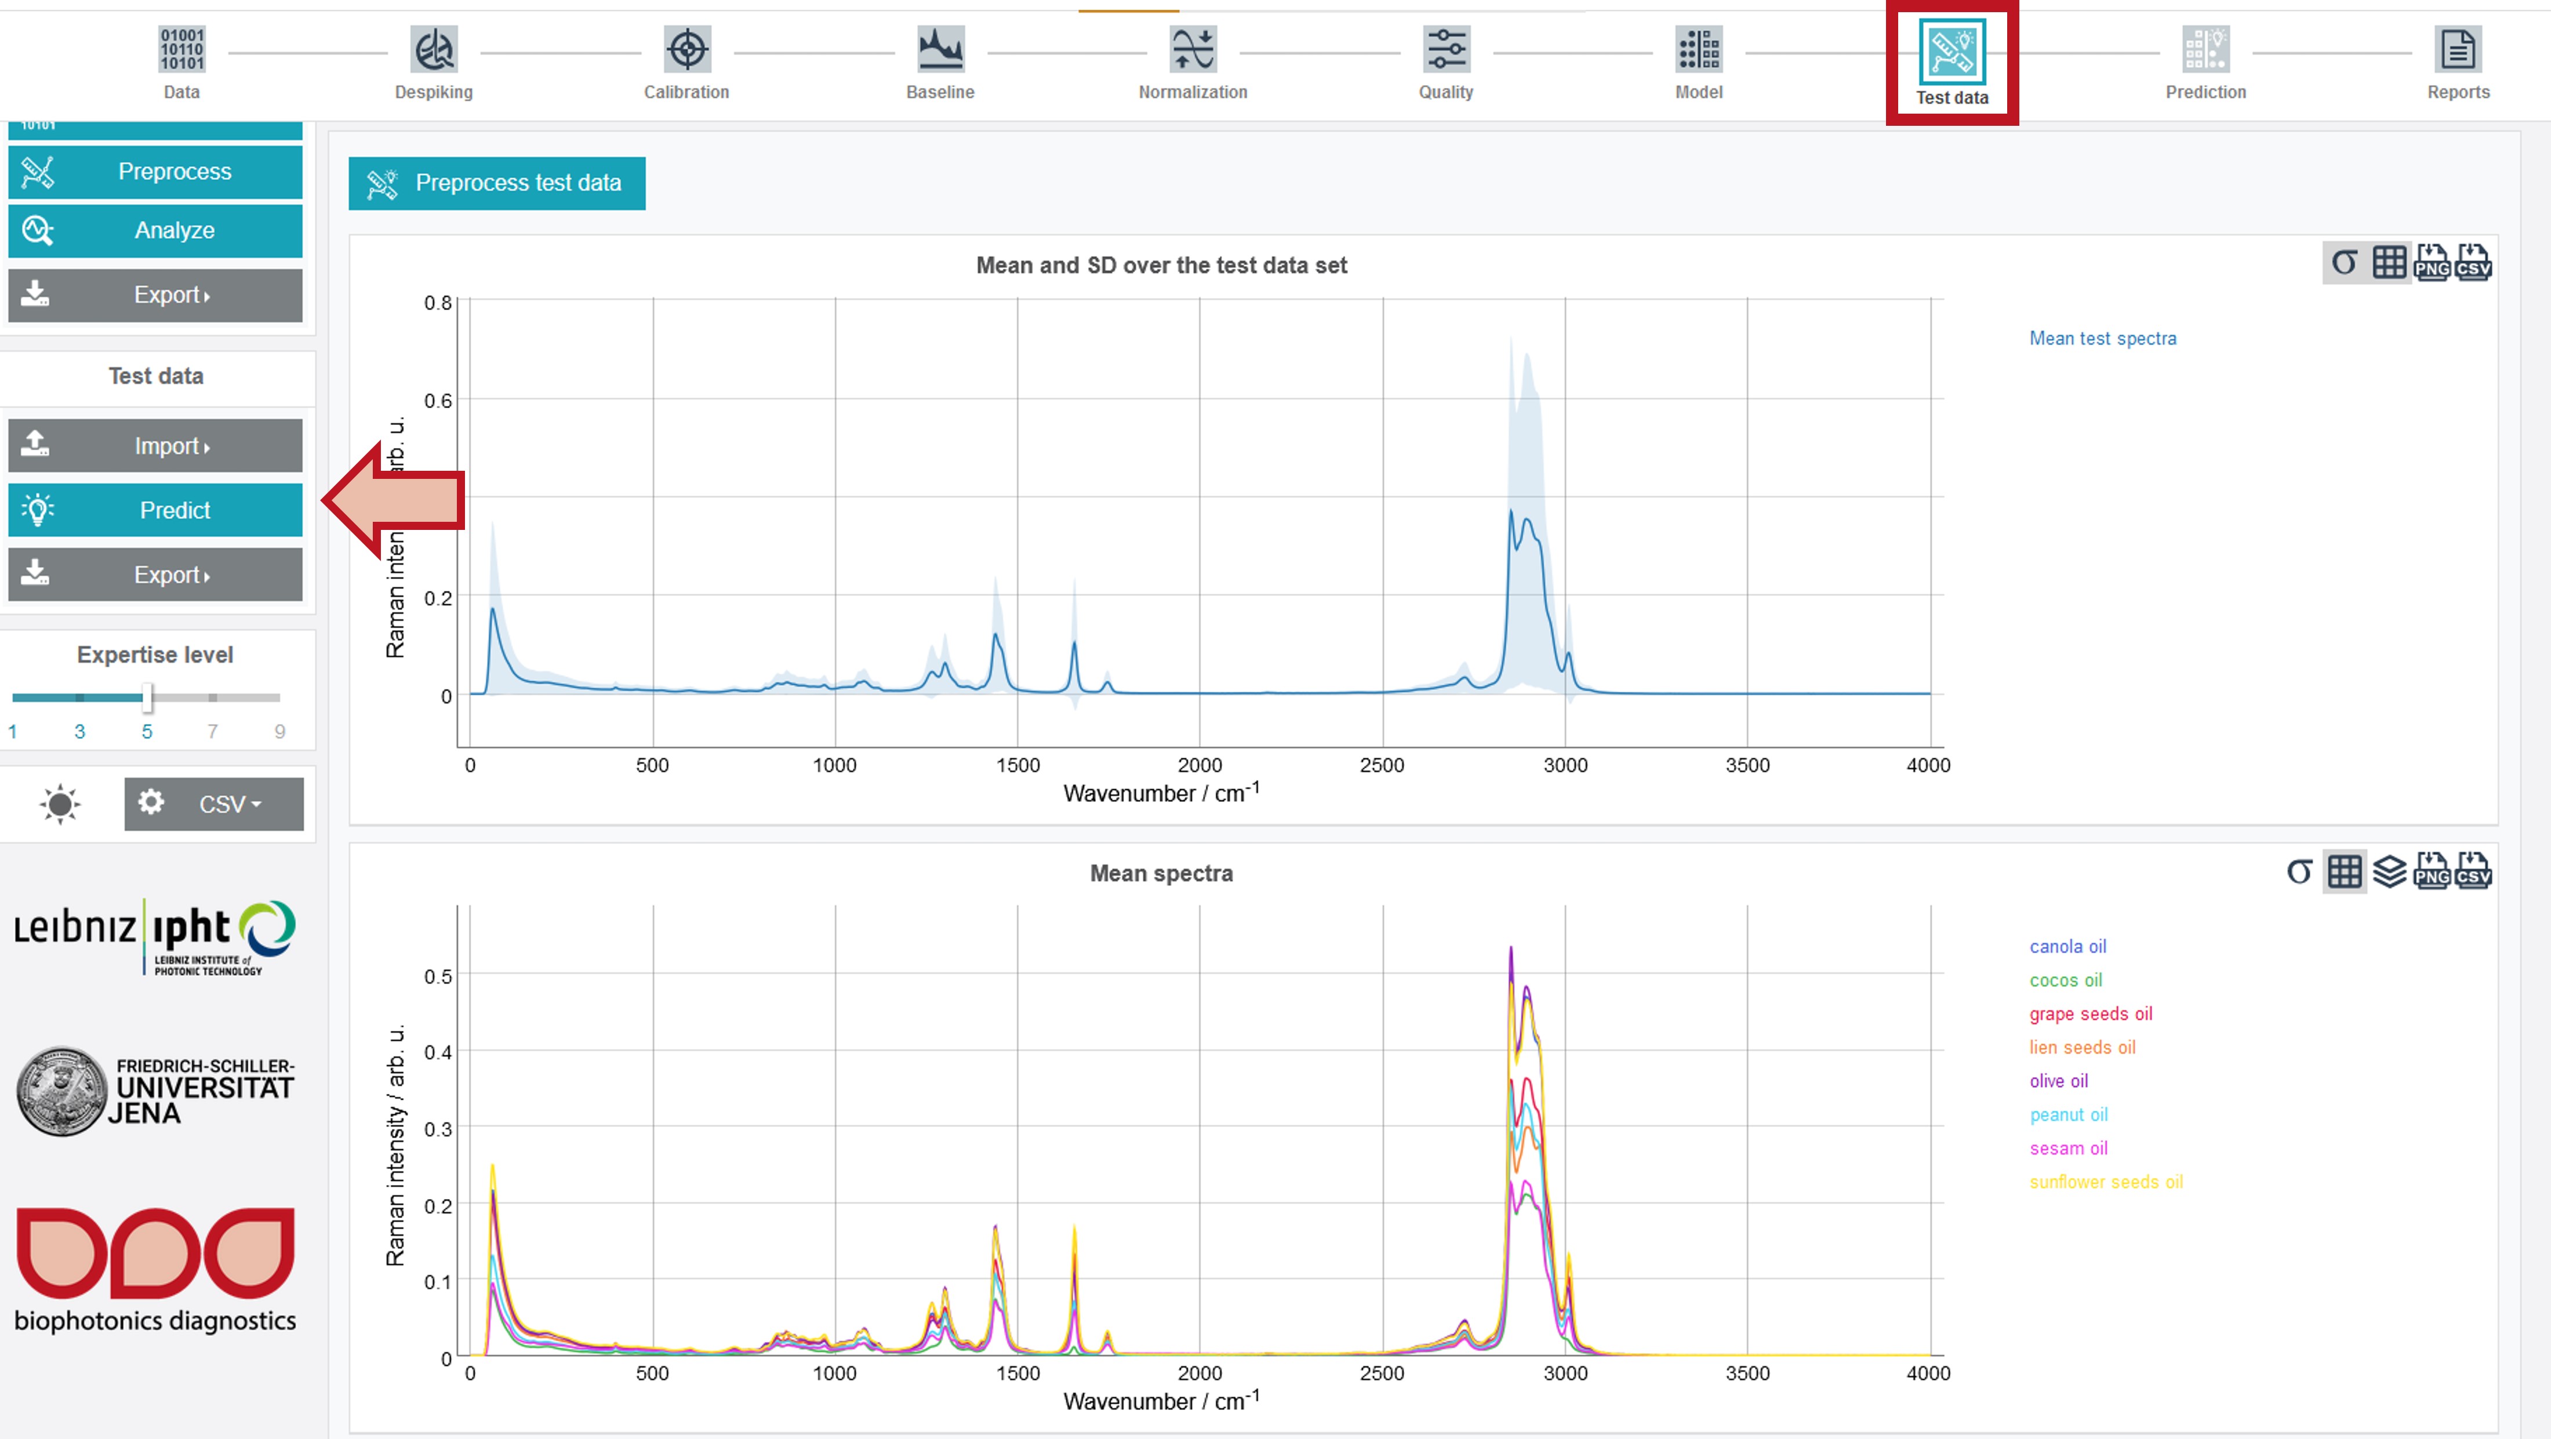
Task: Expand the Test data Export menu
Action: tap(155, 575)
